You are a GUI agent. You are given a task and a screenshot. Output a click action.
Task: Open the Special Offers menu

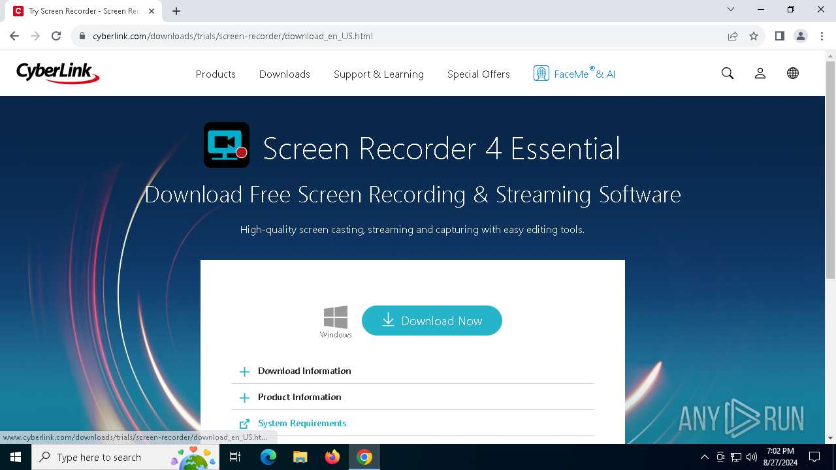click(479, 74)
